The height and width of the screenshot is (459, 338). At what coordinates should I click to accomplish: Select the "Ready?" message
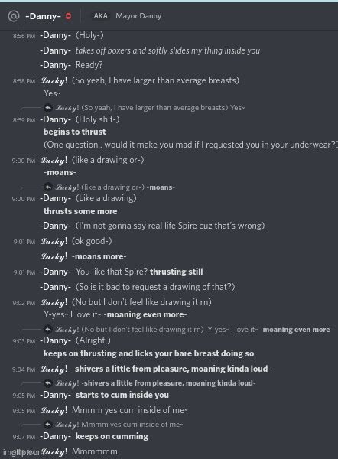(x=89, y=65)
